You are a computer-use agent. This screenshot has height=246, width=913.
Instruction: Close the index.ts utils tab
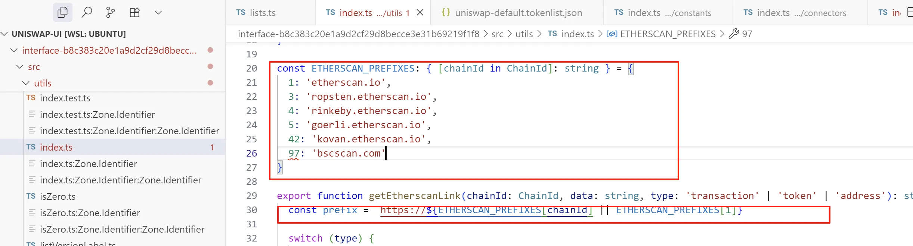(x=420, y=13)
